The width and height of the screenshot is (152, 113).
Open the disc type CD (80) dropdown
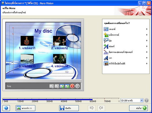132,101
